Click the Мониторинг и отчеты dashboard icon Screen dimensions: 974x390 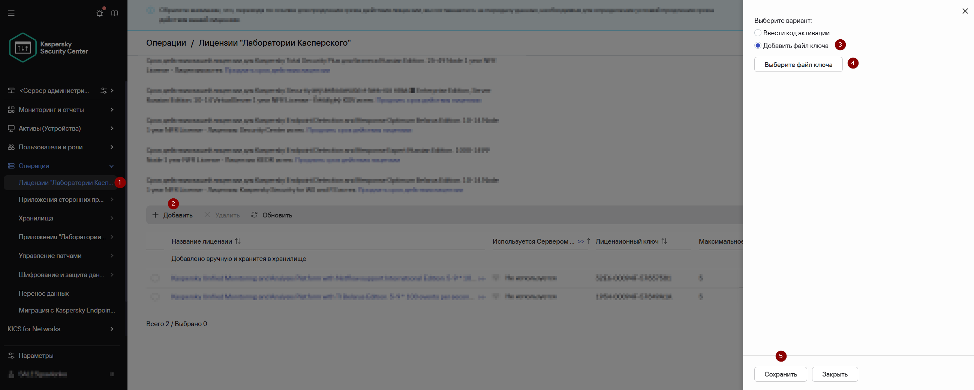11,110
